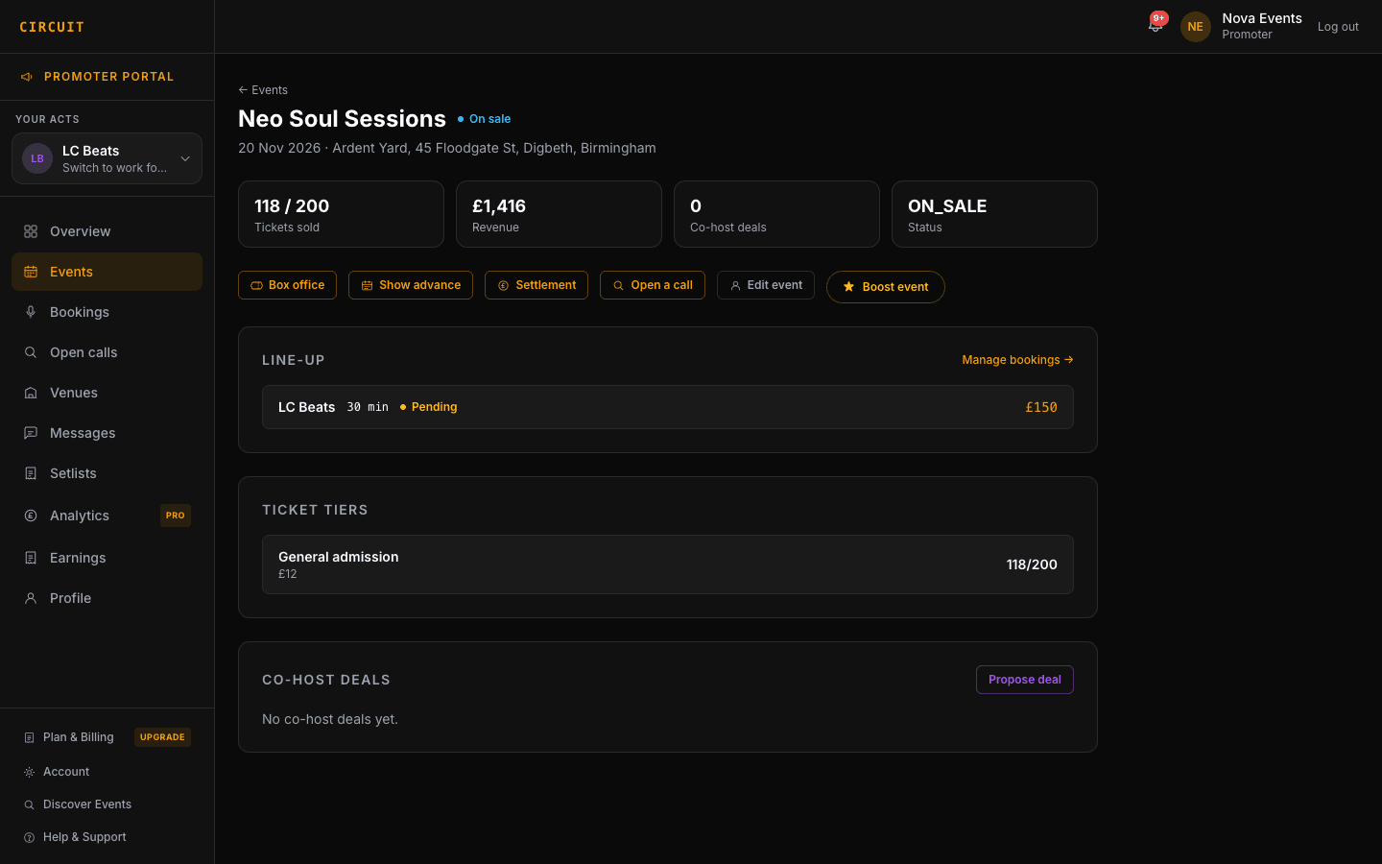Click the Overview grid icon in sidebar
1382x864 pixels.
point(31,231)
